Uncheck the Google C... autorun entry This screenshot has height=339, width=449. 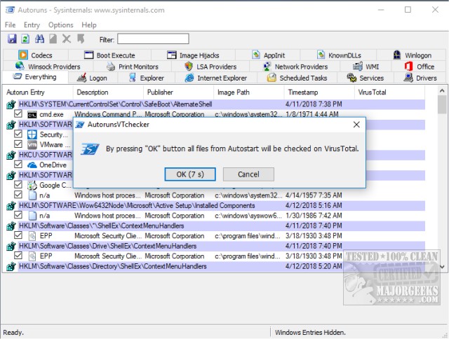(x=18, y=185)
